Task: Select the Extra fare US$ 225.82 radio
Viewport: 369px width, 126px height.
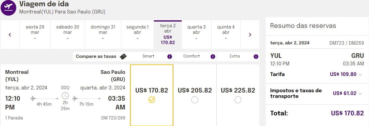Action: click(x=238, y=100)
